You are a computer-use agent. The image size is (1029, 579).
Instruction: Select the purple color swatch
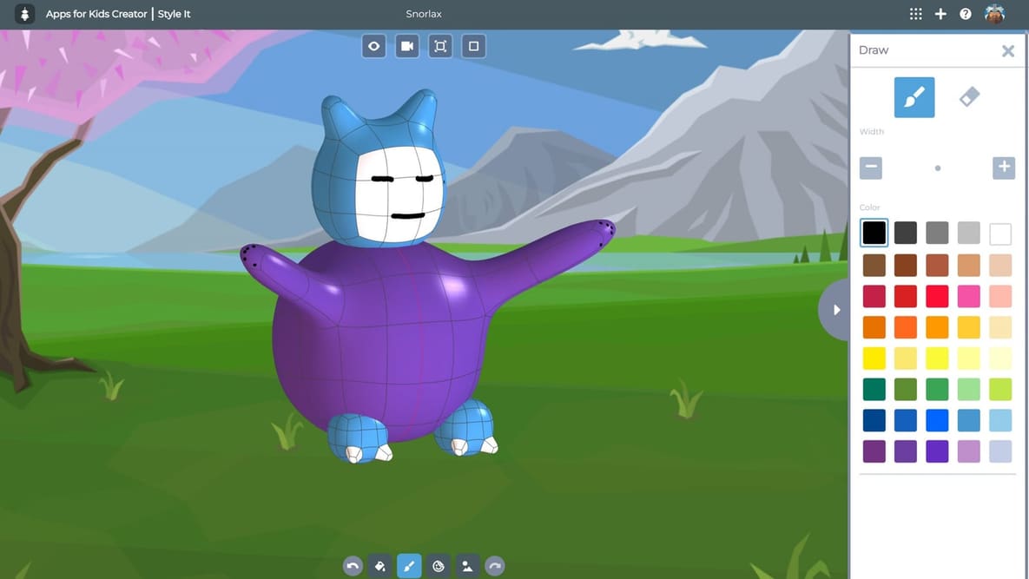937,451
